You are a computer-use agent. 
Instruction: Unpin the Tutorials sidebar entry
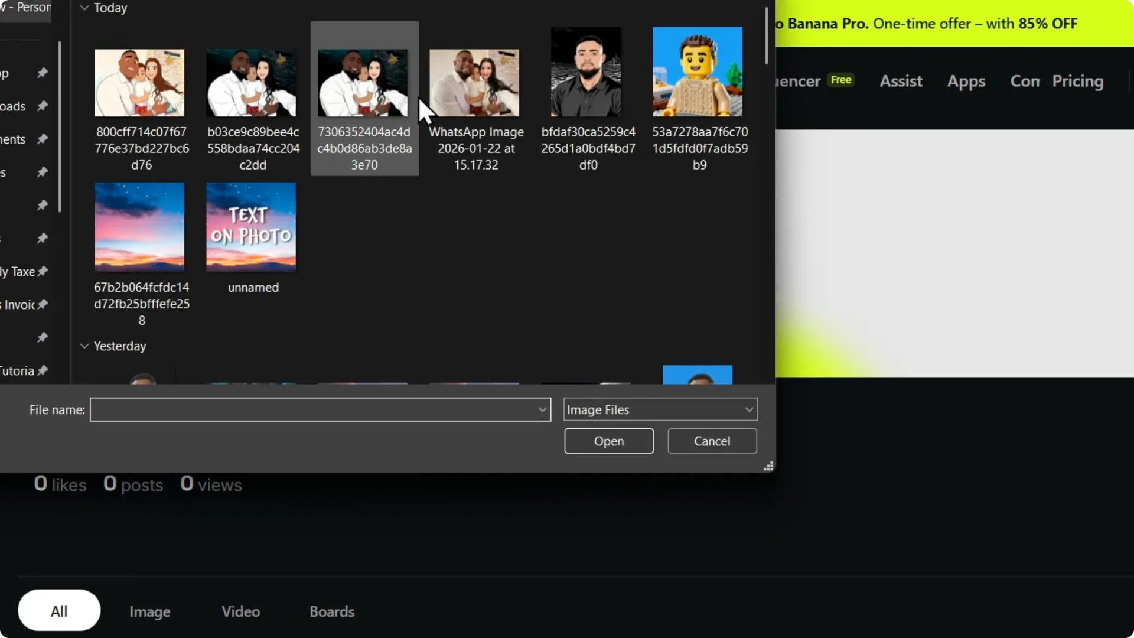(x=42, y=370)
